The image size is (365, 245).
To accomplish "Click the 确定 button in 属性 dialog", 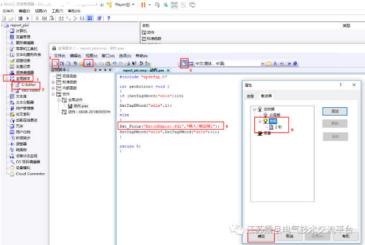I will point(261,236).
